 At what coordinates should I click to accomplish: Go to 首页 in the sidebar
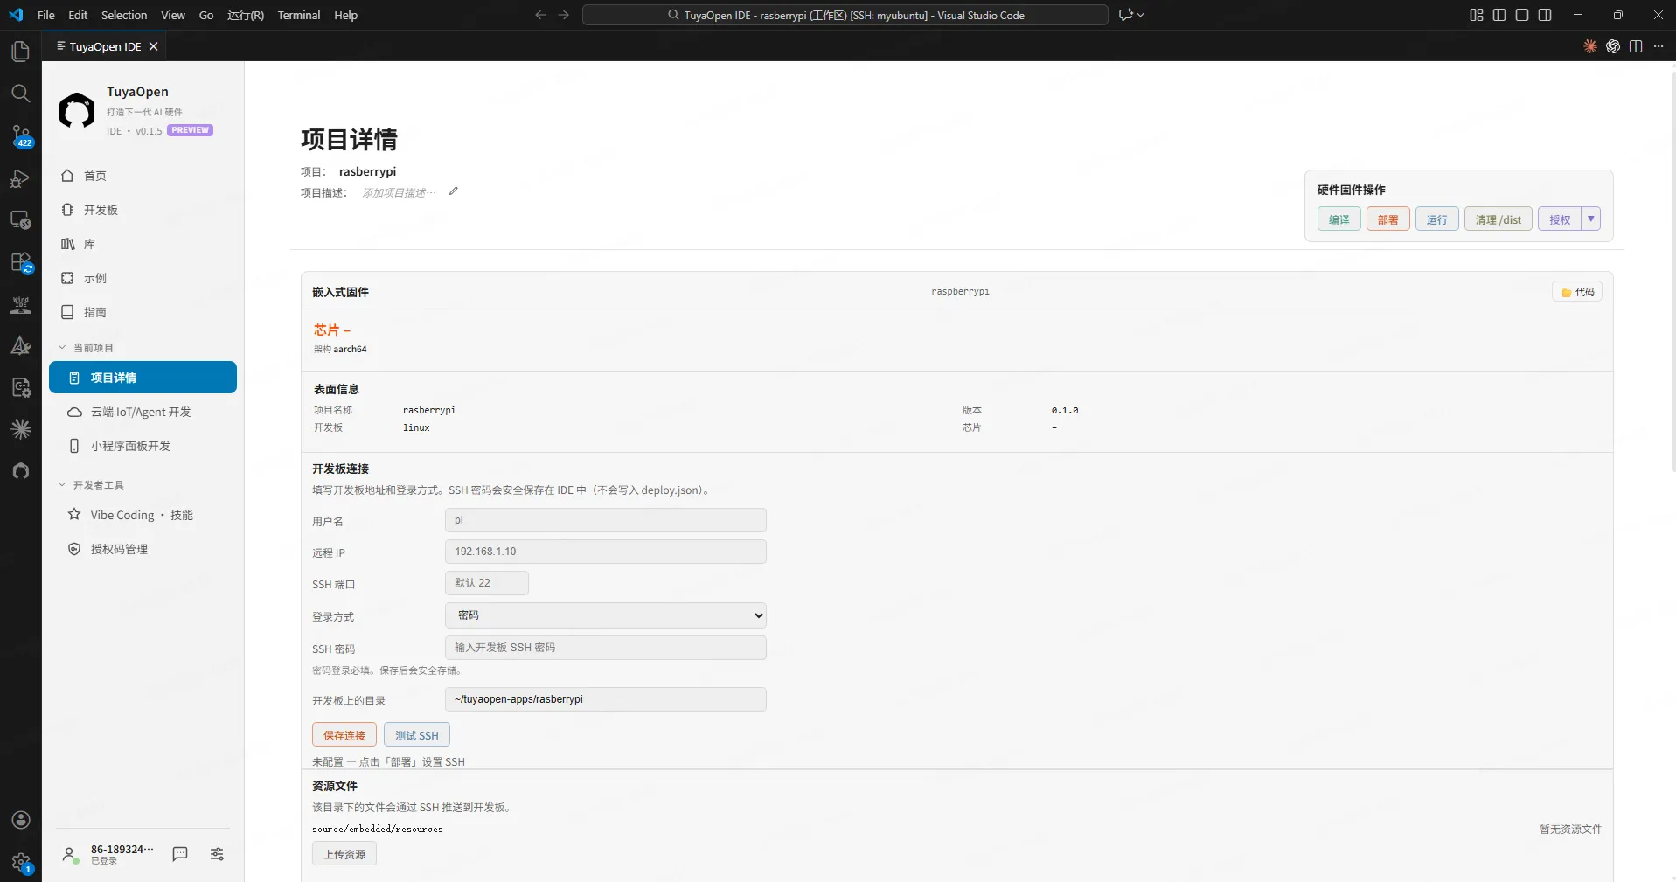pyautogui.click(x=143, y=176)
